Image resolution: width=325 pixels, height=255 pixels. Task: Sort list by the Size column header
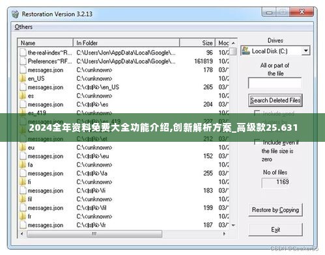coord(197,43)
